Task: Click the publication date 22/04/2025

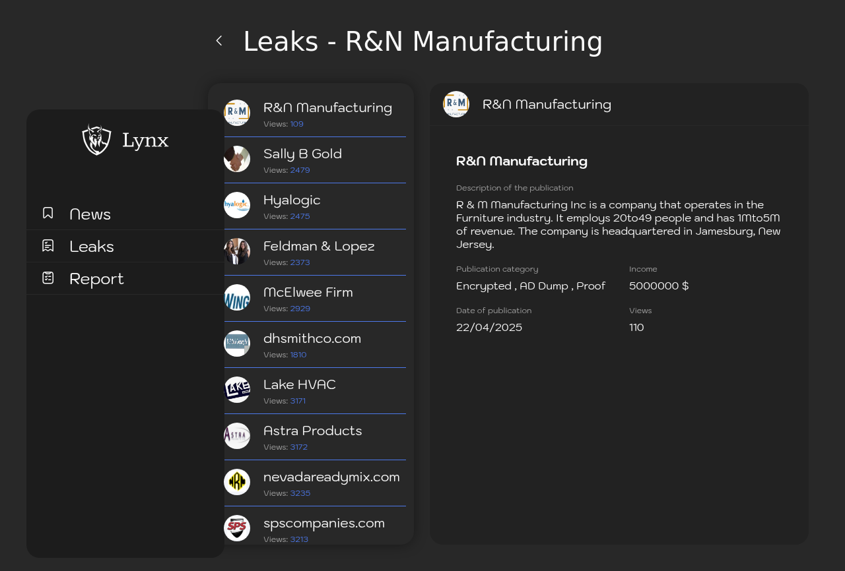Action: (x=489, y=328)
